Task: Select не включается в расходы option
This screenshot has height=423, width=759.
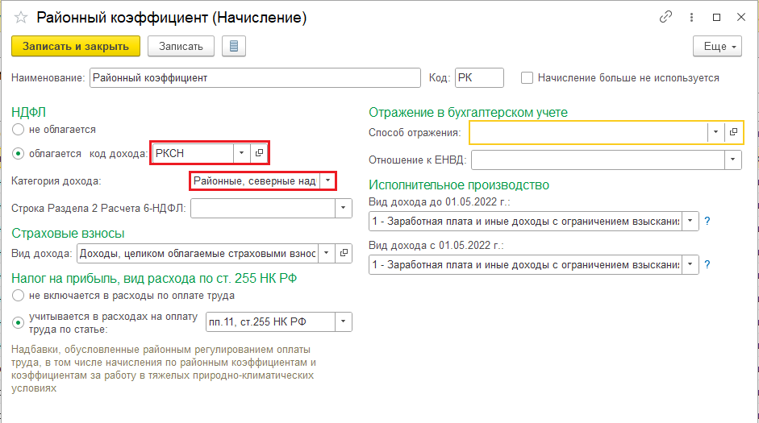Action: (x=18, y=296)
